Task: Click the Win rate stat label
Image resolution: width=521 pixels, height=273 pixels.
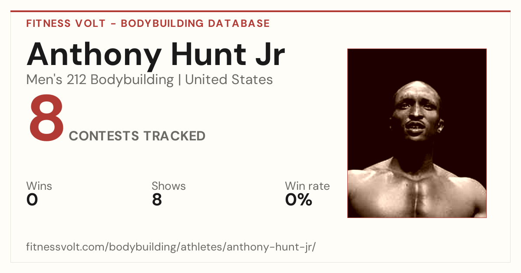Action: click(307, 186)
